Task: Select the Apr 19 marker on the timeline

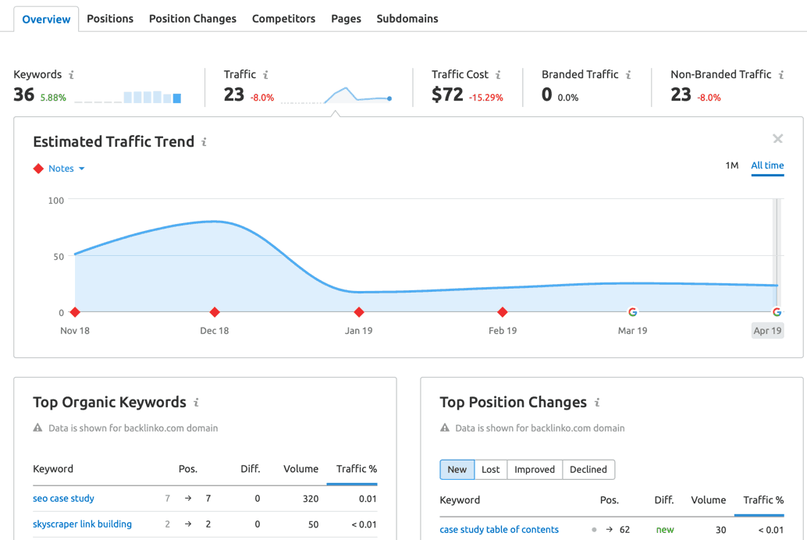Action: coord(766,330)
